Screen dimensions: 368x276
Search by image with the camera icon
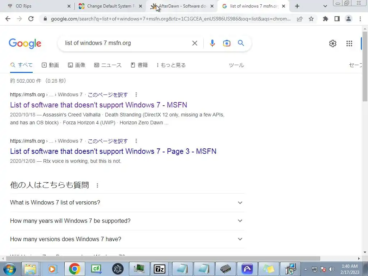point(227,43)
